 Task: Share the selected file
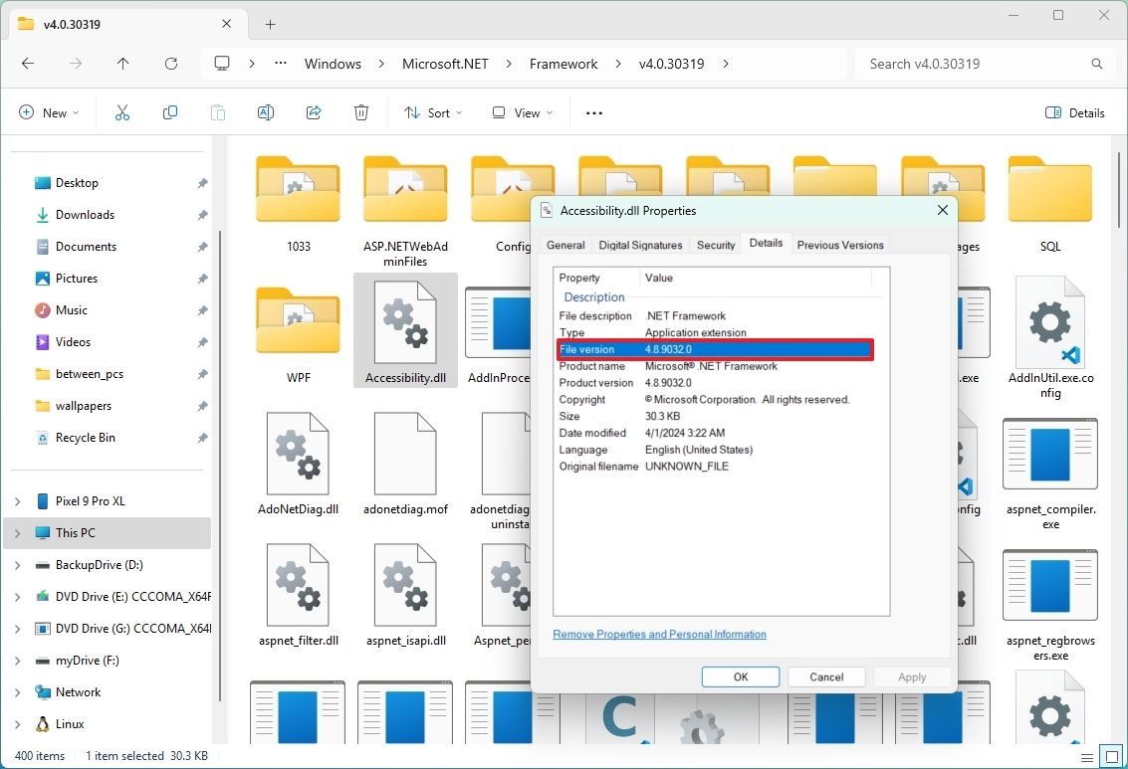(313, 112)
